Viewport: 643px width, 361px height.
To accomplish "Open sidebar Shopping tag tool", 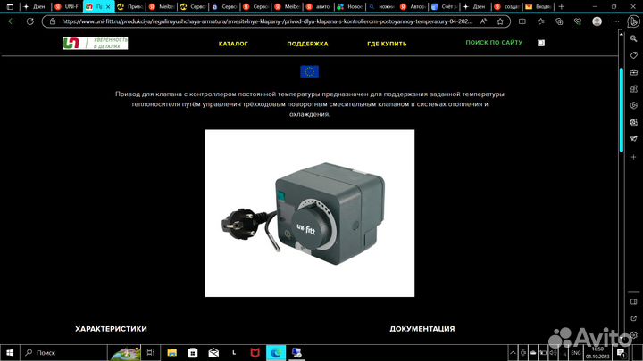I will pyautogui.click(x=633, y=55).
